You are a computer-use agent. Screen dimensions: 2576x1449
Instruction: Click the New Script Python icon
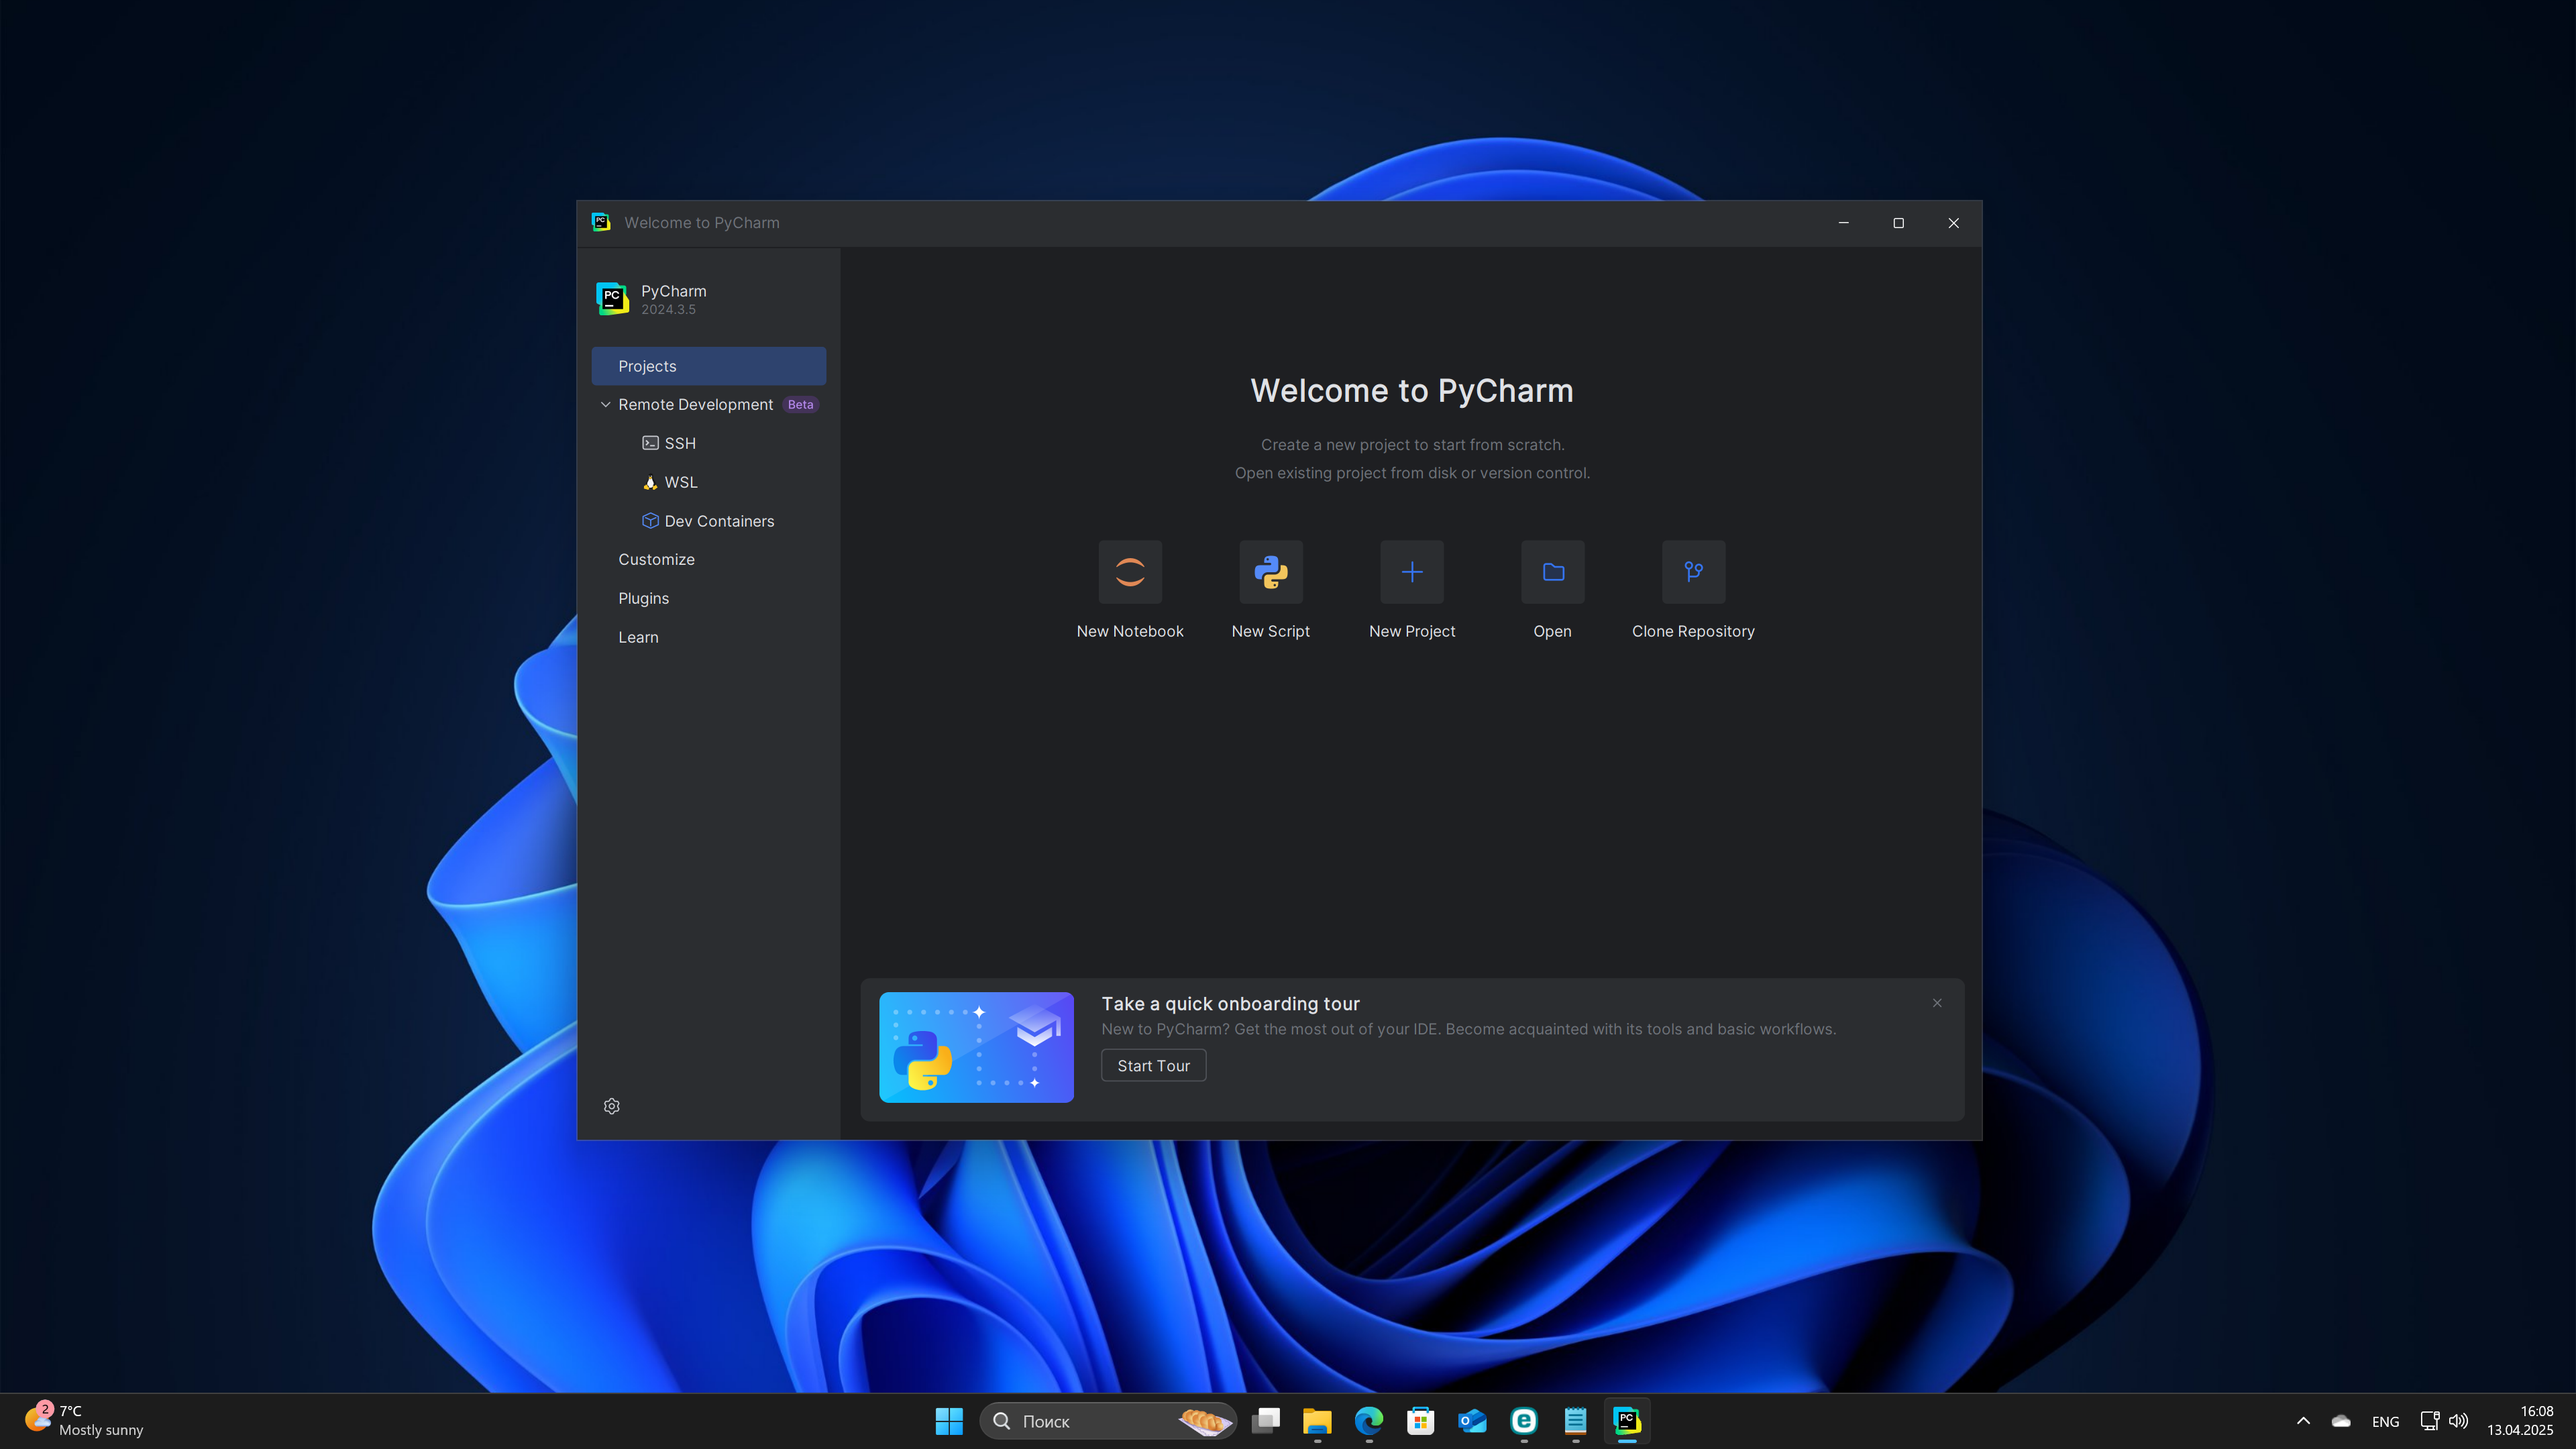click(1271, 572)
